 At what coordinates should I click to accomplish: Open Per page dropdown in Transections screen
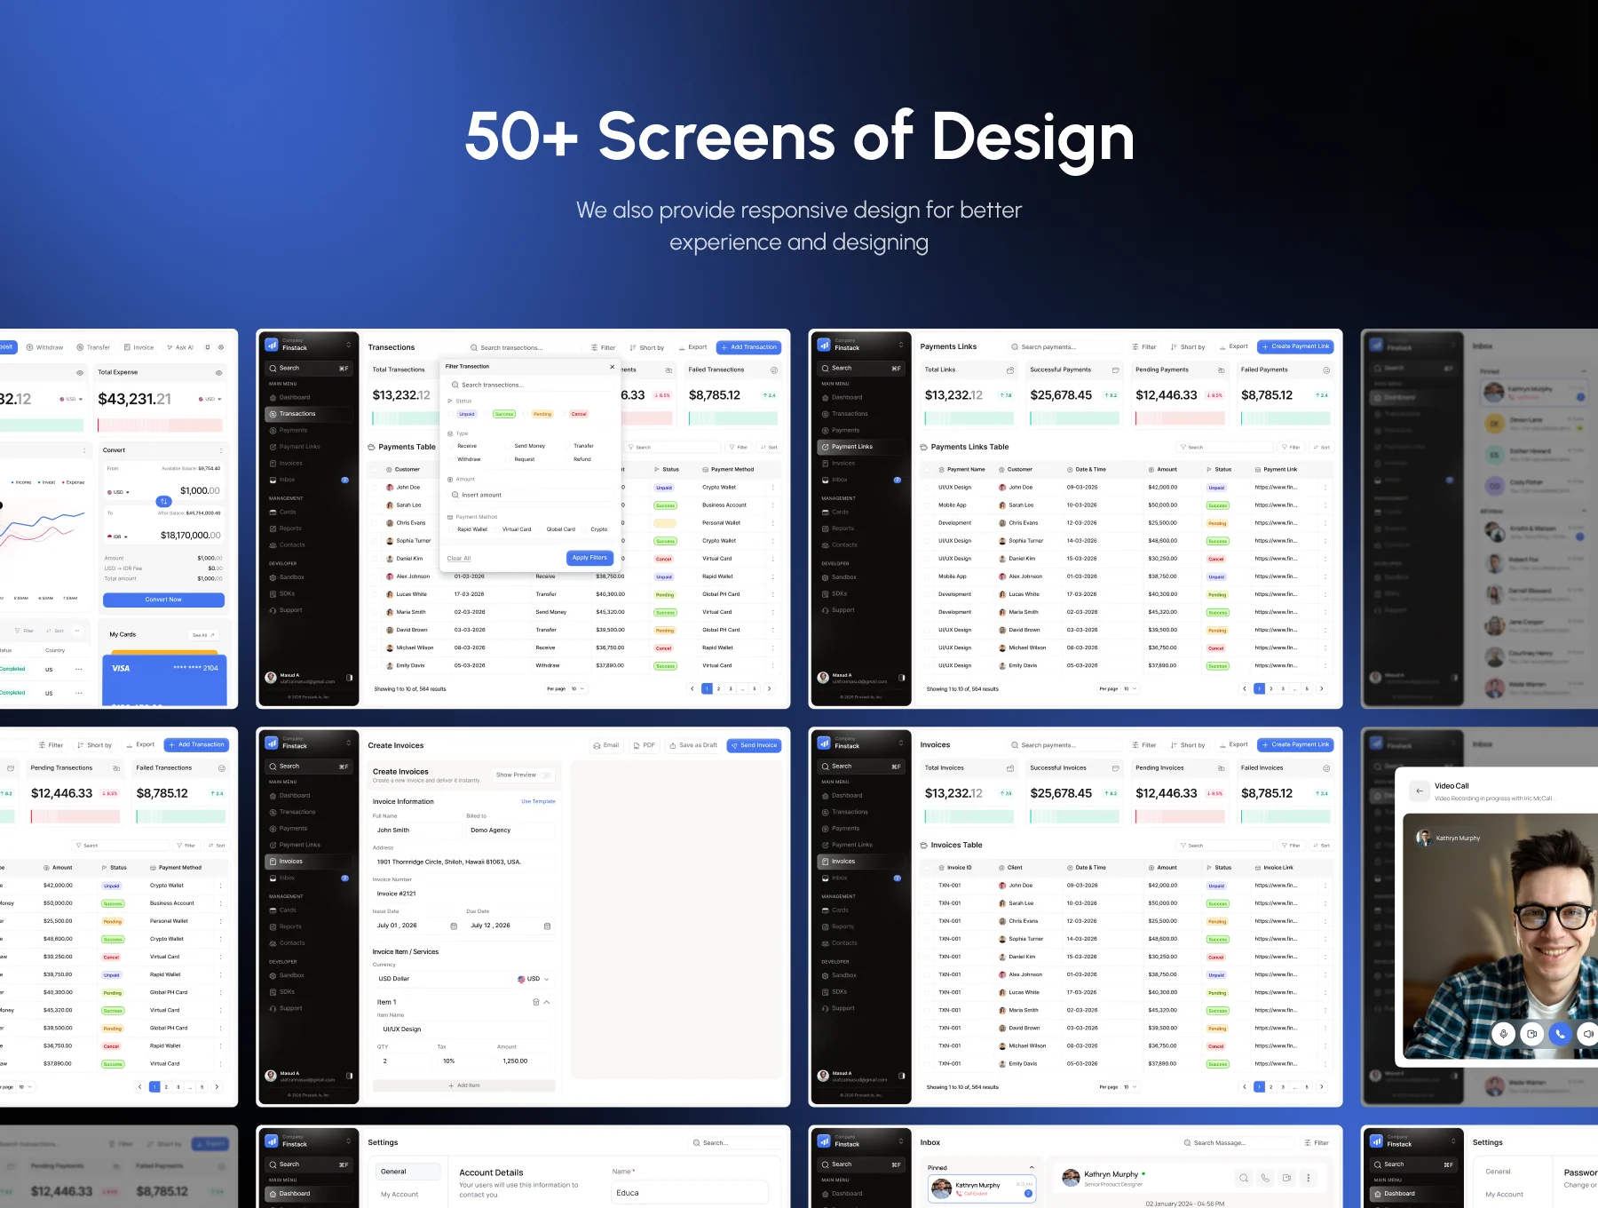coord(578,688)
